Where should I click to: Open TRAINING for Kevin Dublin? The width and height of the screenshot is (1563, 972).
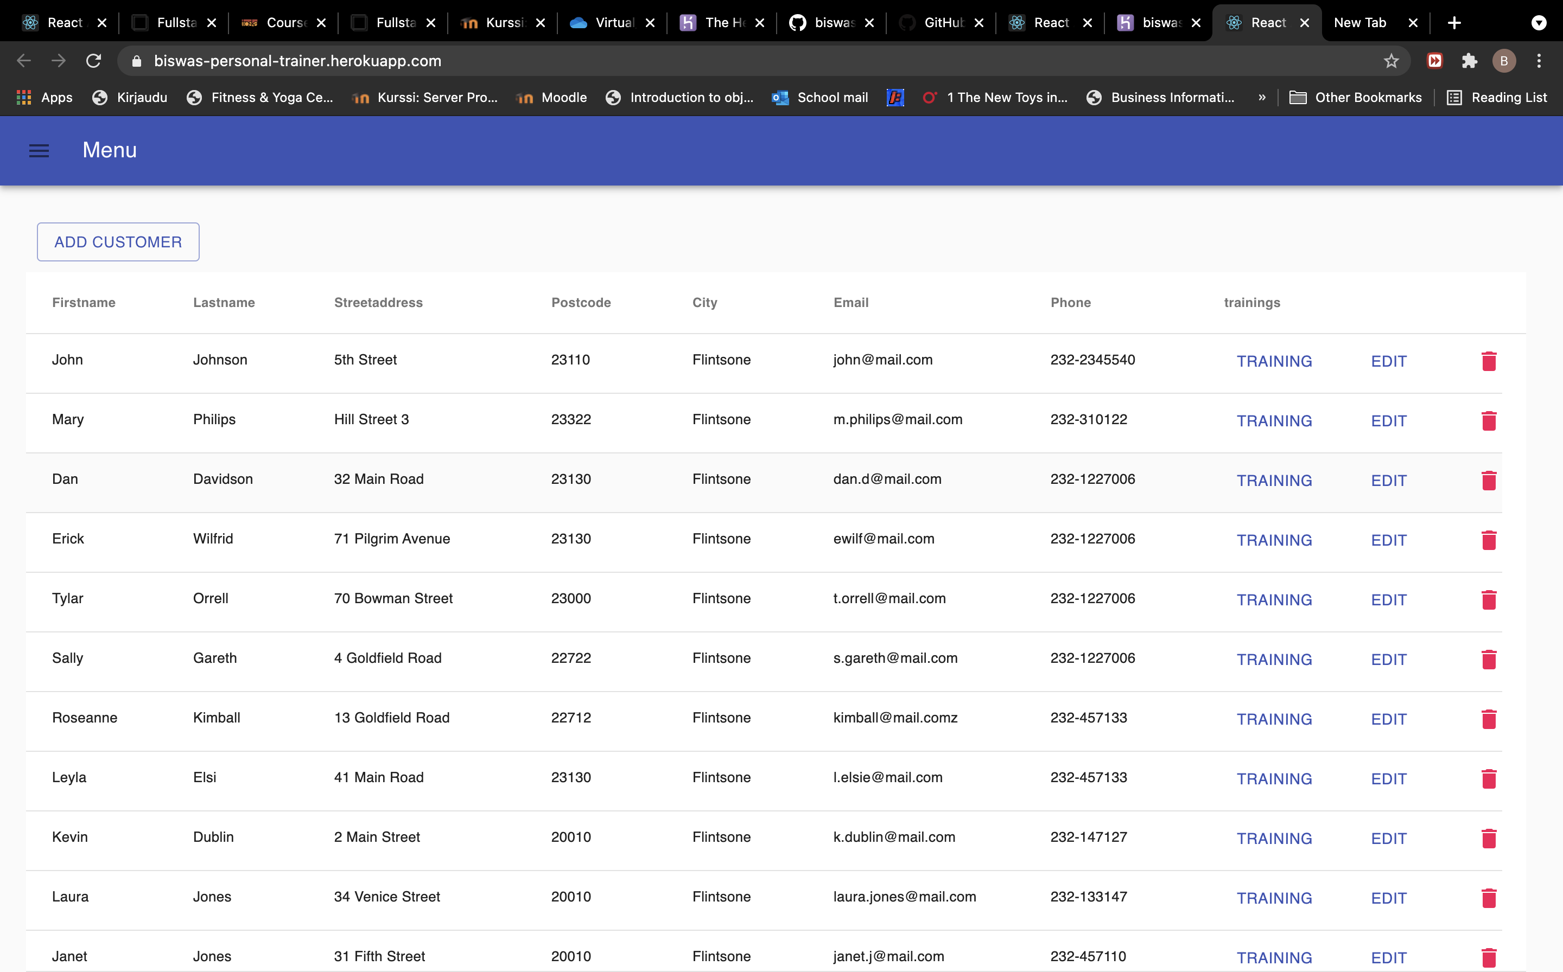[x=1274, y=839]
